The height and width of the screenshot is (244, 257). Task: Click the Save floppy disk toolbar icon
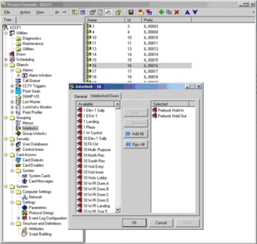pos(131,12)
